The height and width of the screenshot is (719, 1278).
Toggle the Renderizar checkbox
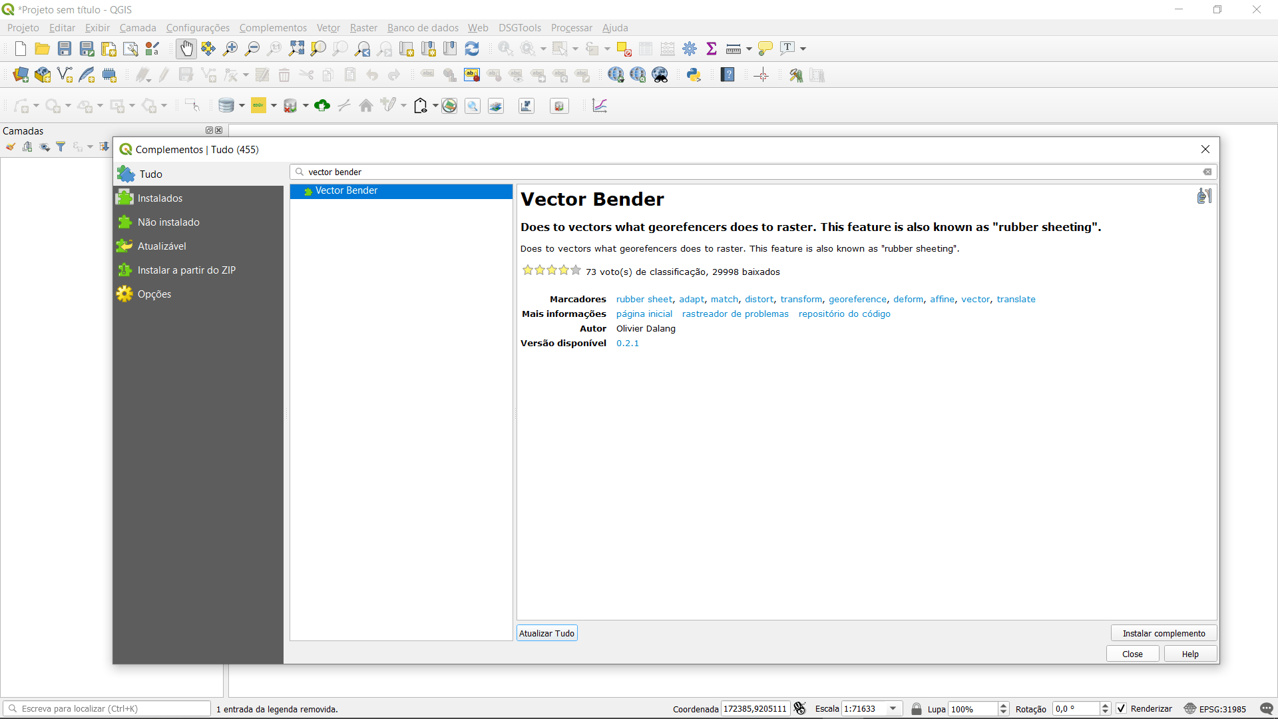1122,708
